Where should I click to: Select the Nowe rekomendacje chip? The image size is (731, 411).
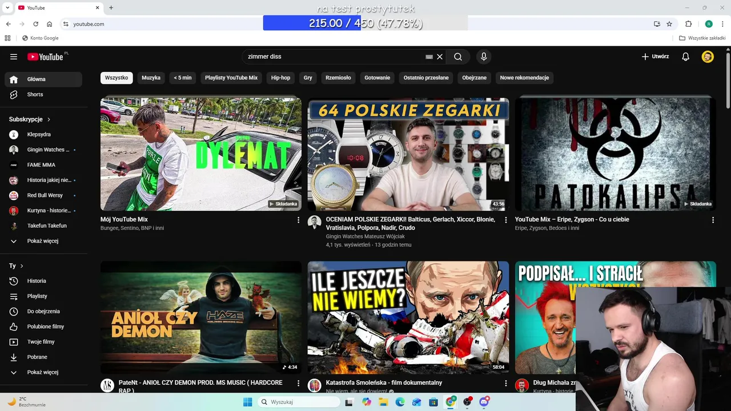(524, 78)
